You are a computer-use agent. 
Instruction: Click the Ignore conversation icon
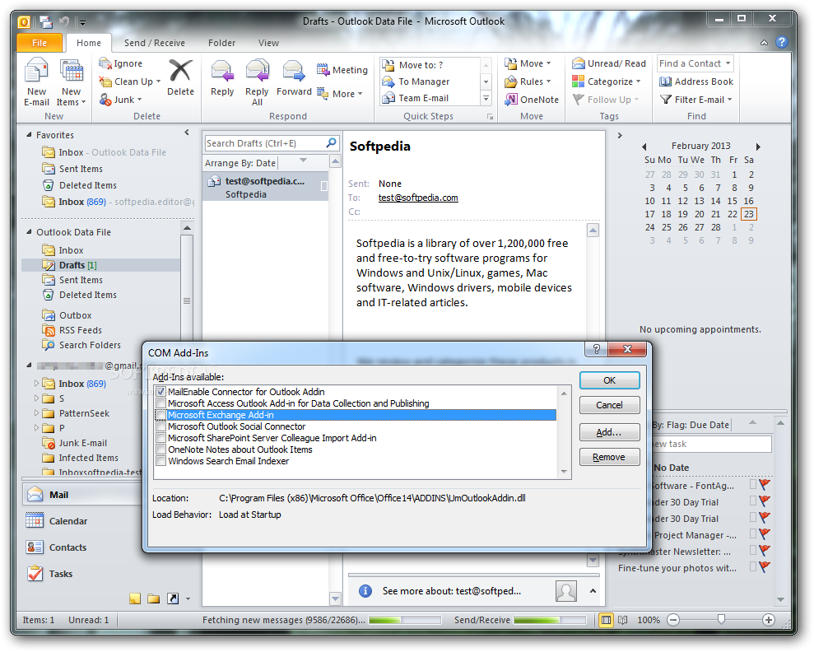(105, 63)
